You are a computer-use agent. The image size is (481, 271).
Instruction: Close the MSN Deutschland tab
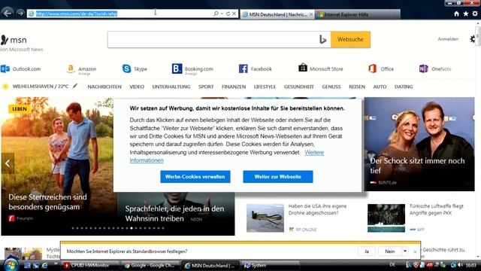310,14
